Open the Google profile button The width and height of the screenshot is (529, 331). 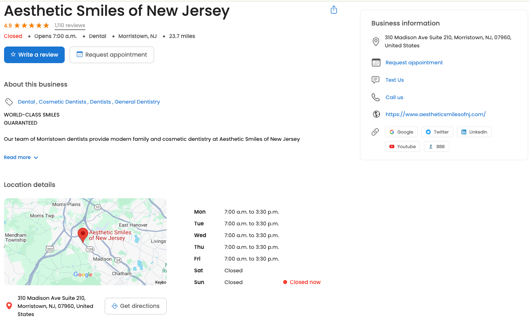tap(401, 132)
